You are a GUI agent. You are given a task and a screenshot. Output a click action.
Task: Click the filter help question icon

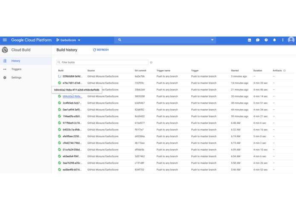151,62
